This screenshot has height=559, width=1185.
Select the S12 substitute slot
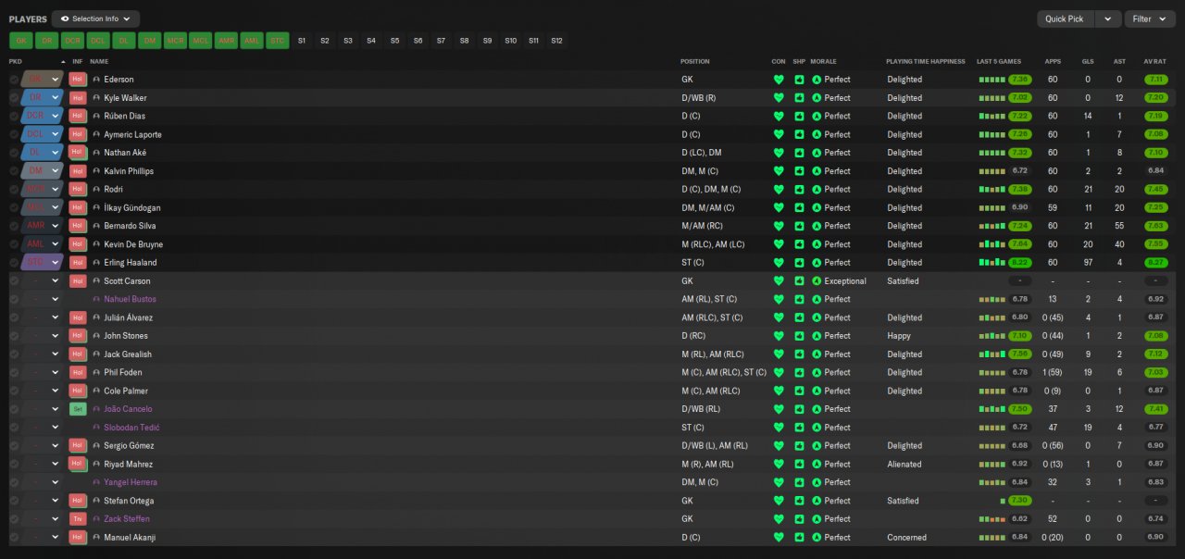[x=556, y=41]
